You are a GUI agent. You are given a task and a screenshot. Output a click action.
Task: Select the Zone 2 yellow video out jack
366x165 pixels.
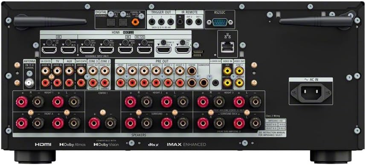[x=239, y=71]
